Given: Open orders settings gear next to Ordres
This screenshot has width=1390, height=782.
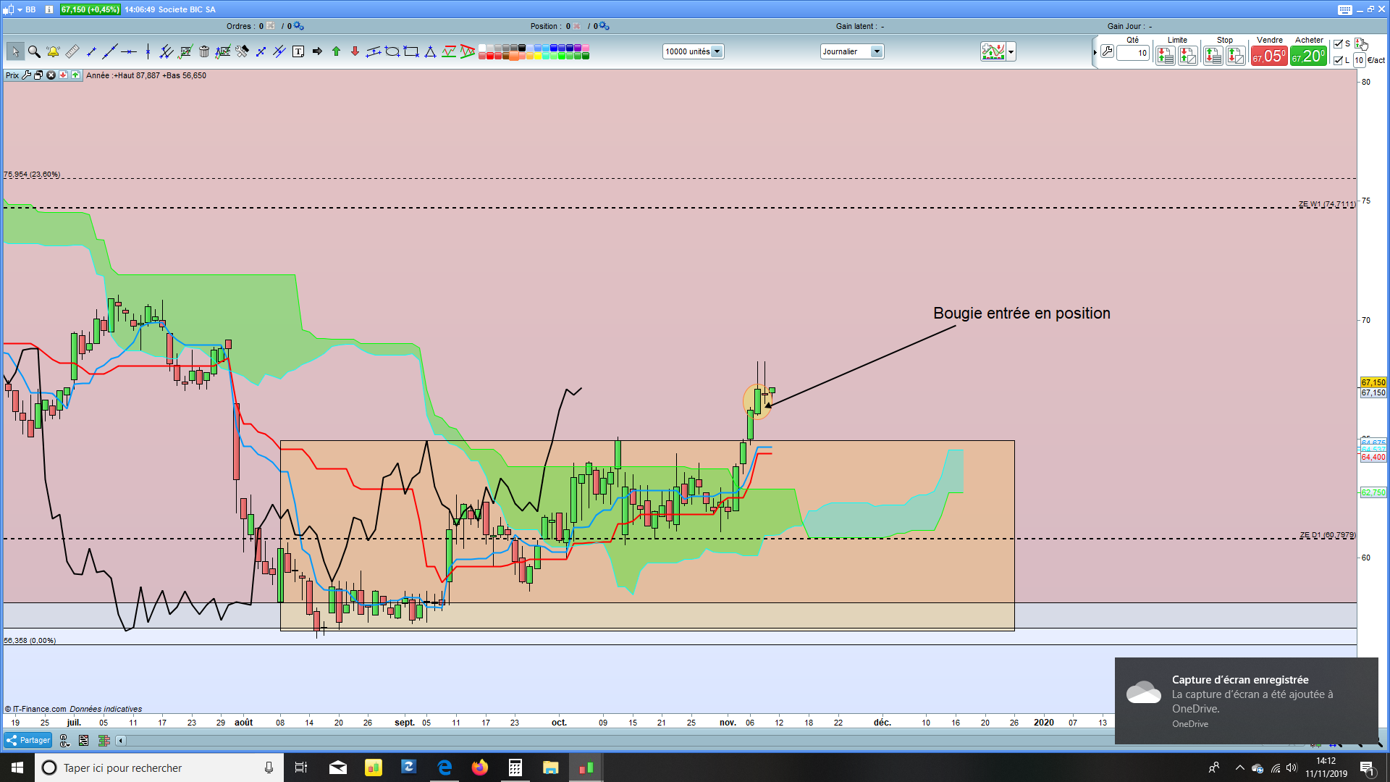Looking at the screenshot, I should (x=298, y=26).
